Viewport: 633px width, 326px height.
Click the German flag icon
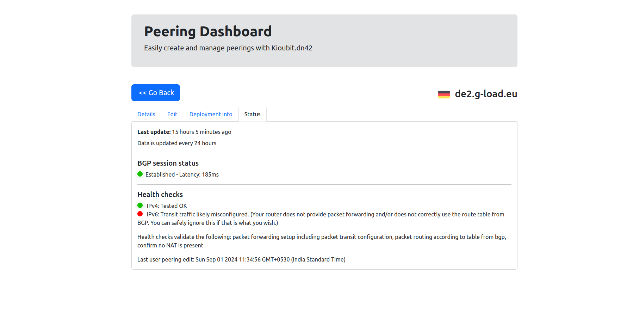[444, 94]
